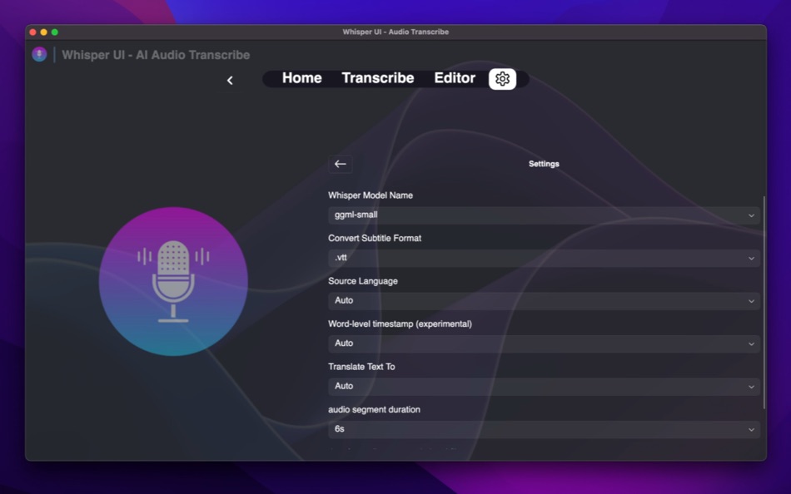Expand the Convert Subtitle Format dropdown
This screenshot has width=791, height=494.
(x=543, y=258)
